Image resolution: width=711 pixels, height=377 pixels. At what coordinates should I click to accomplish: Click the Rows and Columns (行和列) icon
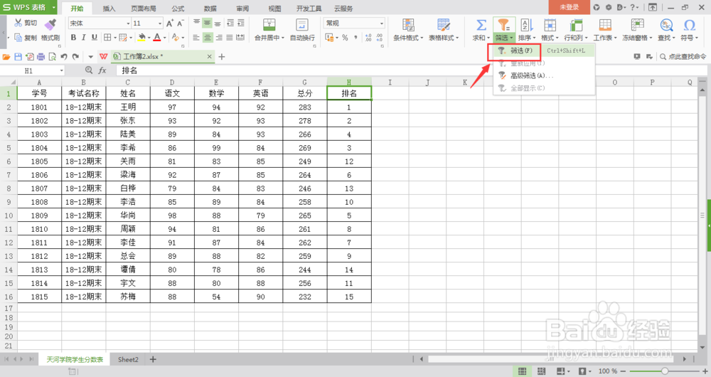576,25
